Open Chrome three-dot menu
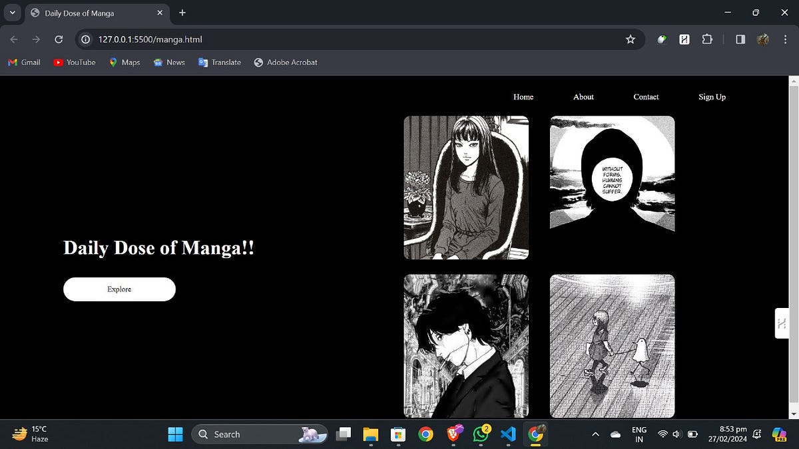 tap(785, 39)
